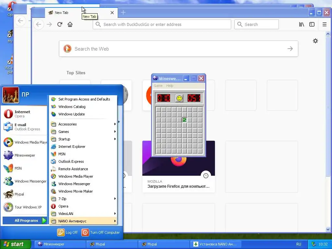The image size is (332, 249).
Task: Start Minesweeper from Start menu list
Action: coord(24,155)
